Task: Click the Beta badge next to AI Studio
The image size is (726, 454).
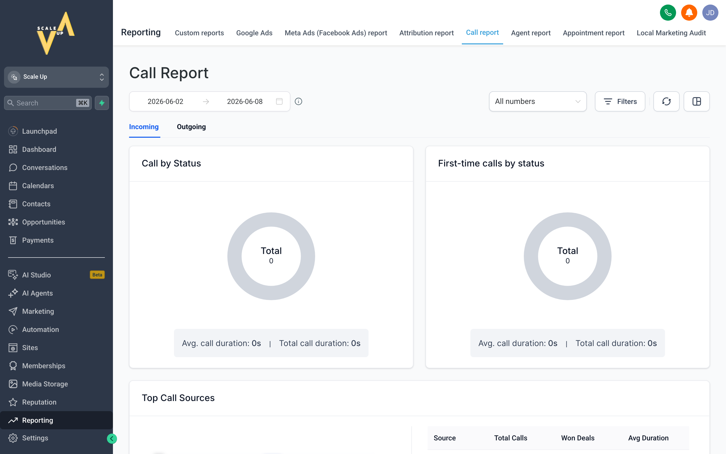Action: click(x=97, y=275)
